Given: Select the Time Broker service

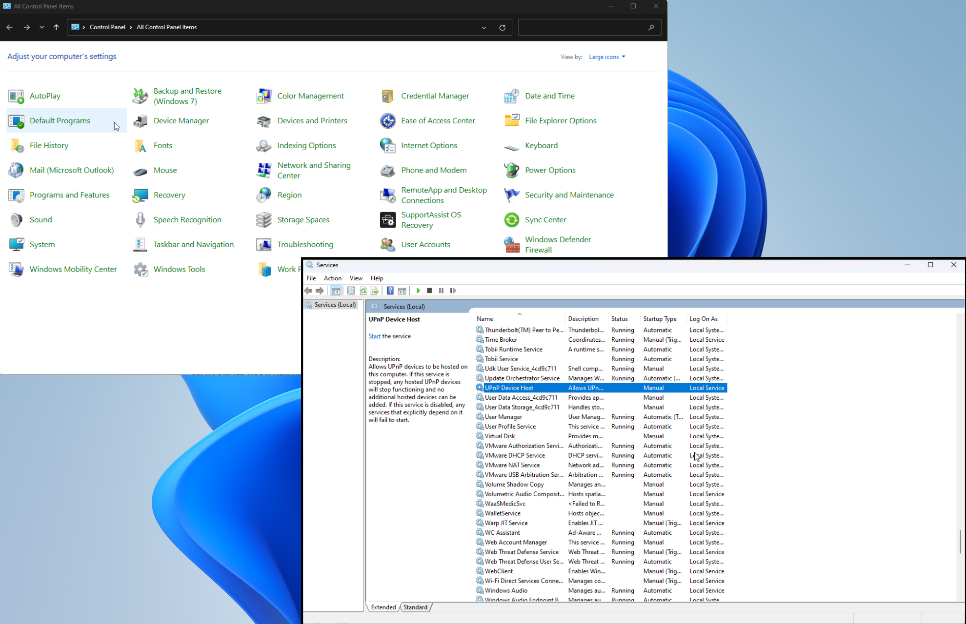Looking at the screenshot, I should pos(601,340).
